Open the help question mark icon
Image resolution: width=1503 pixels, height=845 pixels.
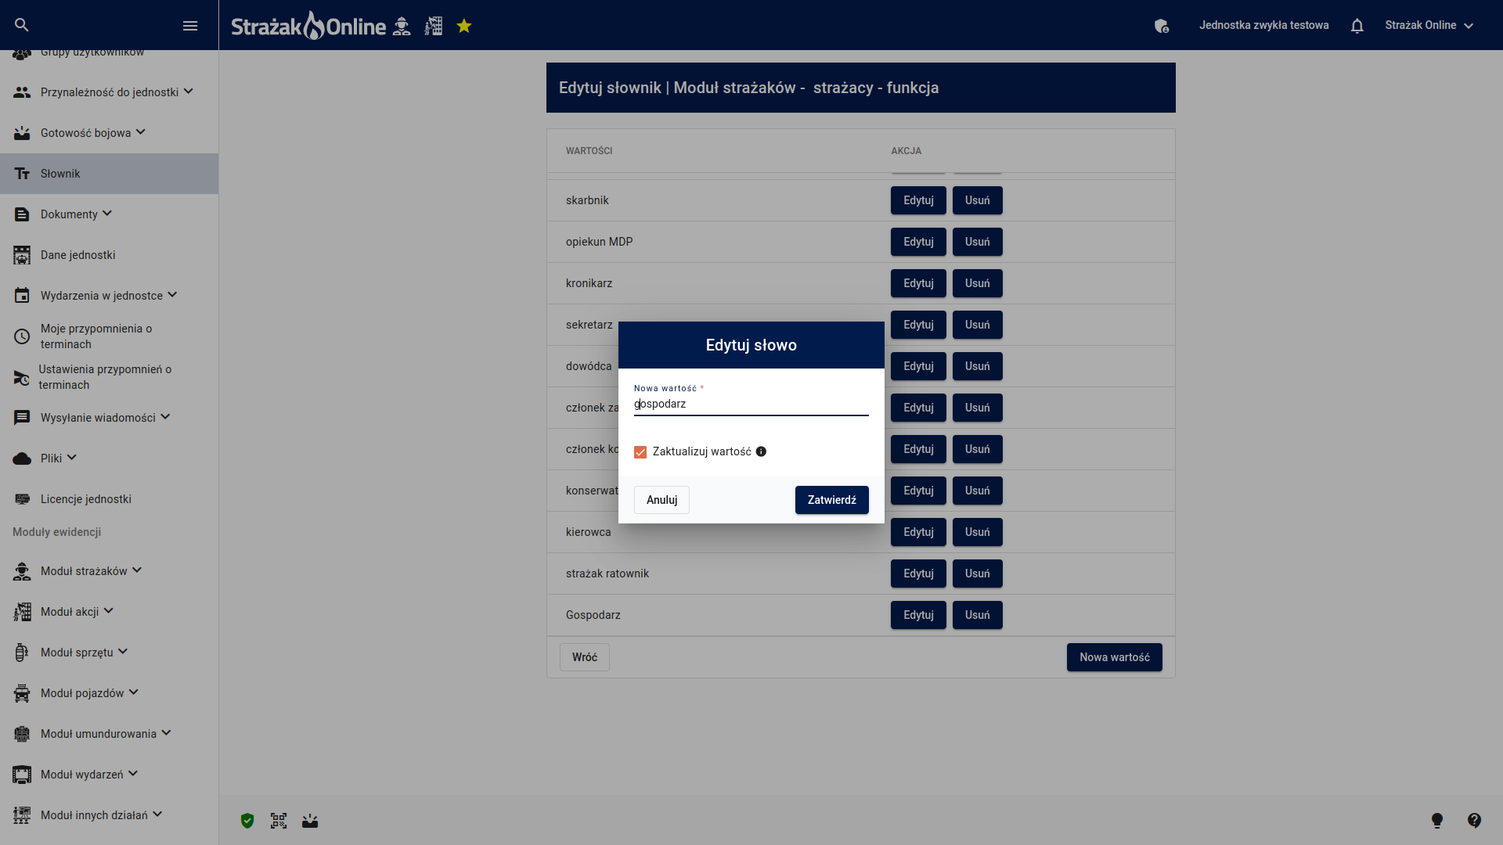pos(1475,820)
